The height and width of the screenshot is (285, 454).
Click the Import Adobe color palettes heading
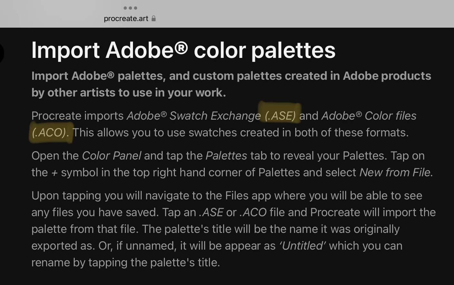pyautogui.click(x=184, y=50)
